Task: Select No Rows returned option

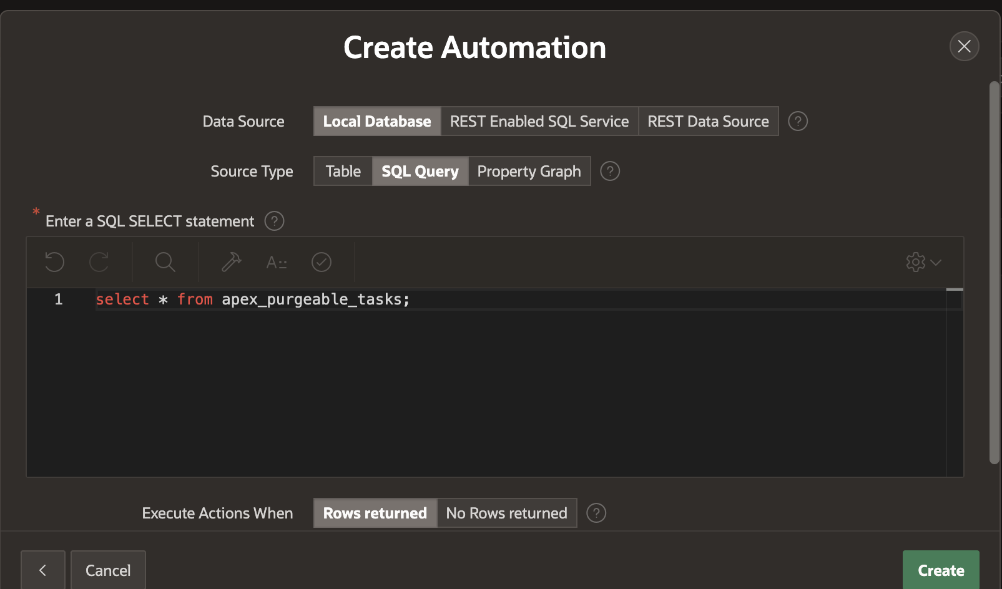Action: [506, 513]
